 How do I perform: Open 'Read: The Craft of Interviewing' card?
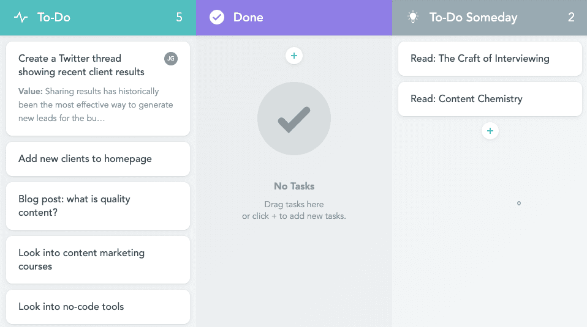(480, 59)
